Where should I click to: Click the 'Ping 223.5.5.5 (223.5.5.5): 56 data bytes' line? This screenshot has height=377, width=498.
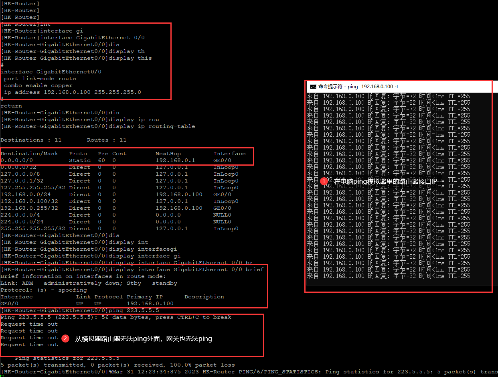tap(116, 317)
